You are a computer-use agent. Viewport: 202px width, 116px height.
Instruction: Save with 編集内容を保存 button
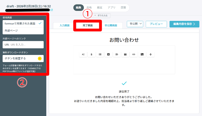pyautogui.click(x=184, y=24)
